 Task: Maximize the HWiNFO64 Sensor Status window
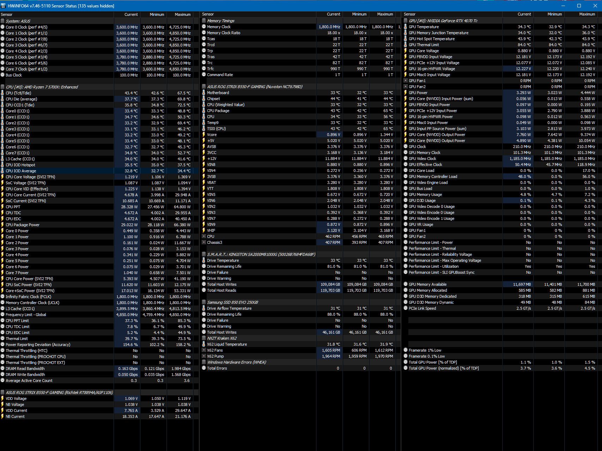click(579, 6)
